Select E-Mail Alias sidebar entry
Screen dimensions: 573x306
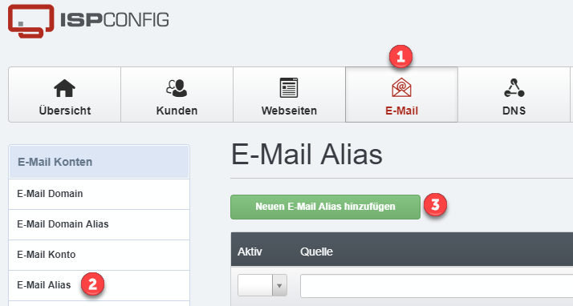tap(99, 285)
